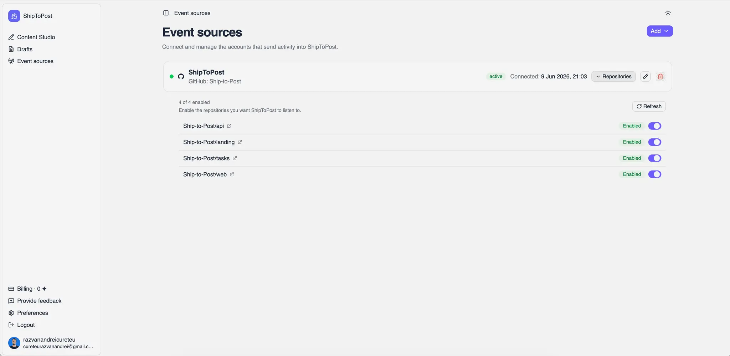Click the Ship-to-Post/tasks repository name
The image size is (730, 356).
tap(206, 158)
